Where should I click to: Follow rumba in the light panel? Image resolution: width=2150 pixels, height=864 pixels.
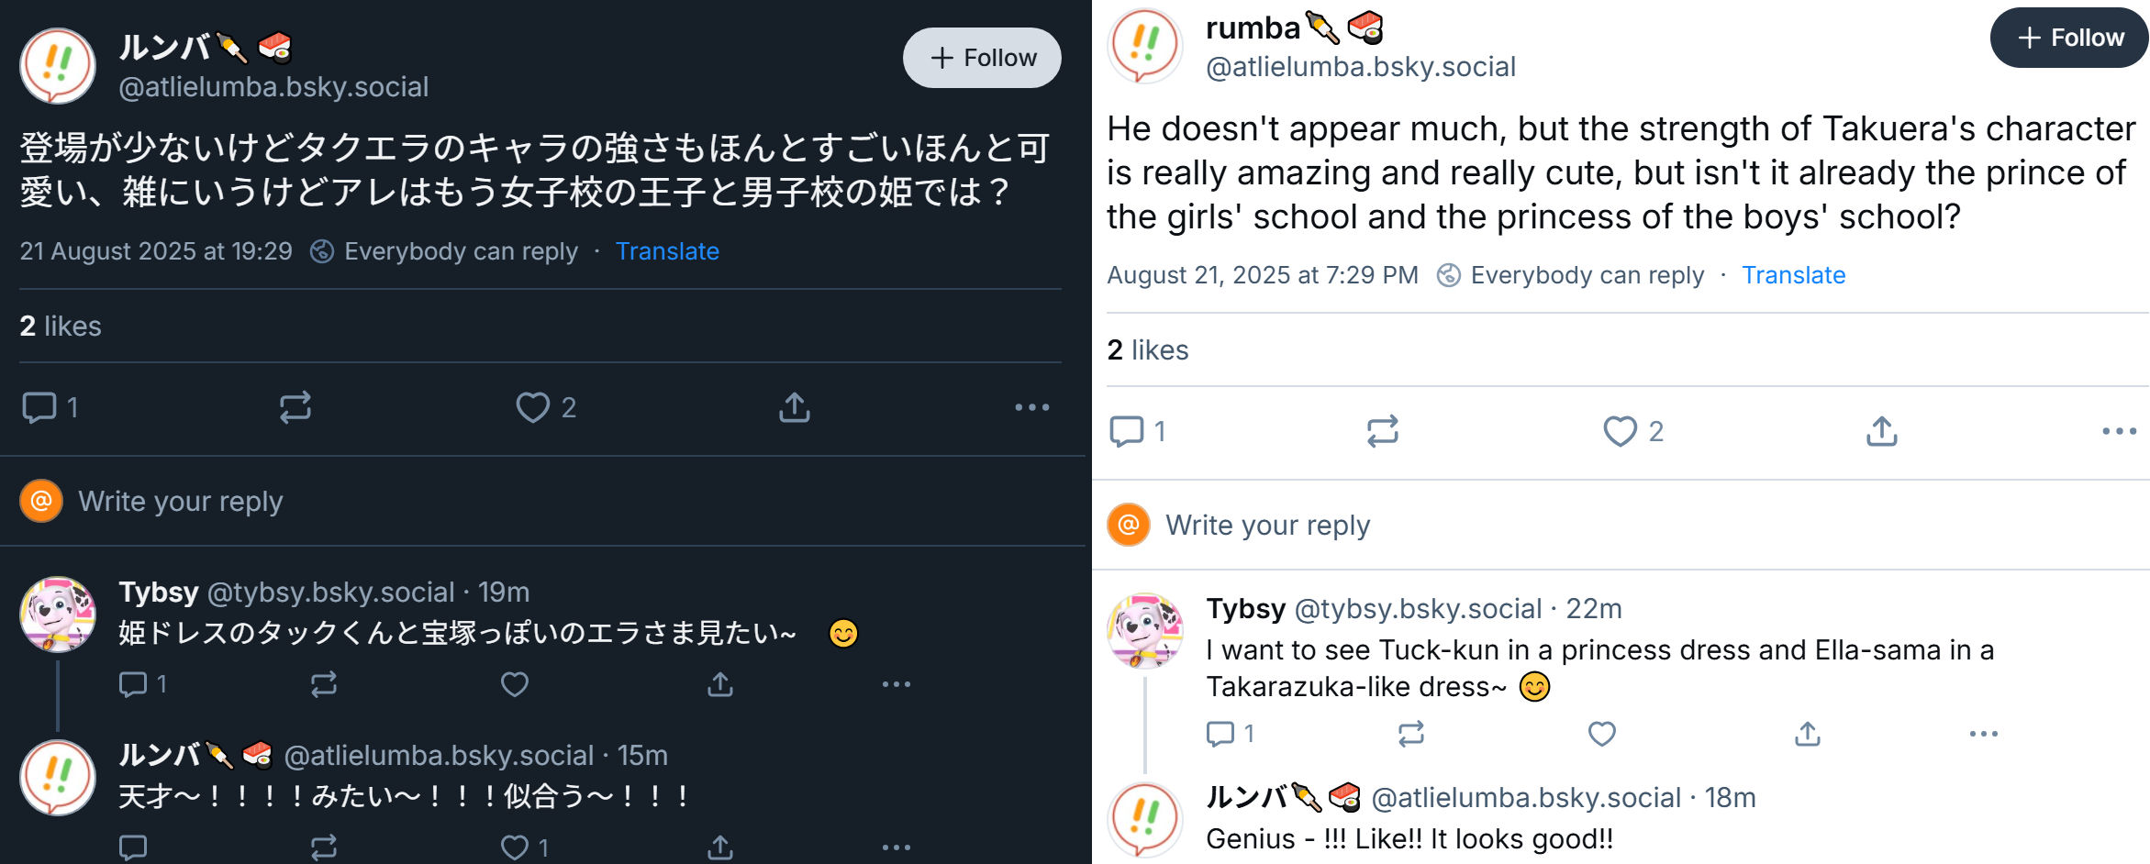[x=2069, y=38]
